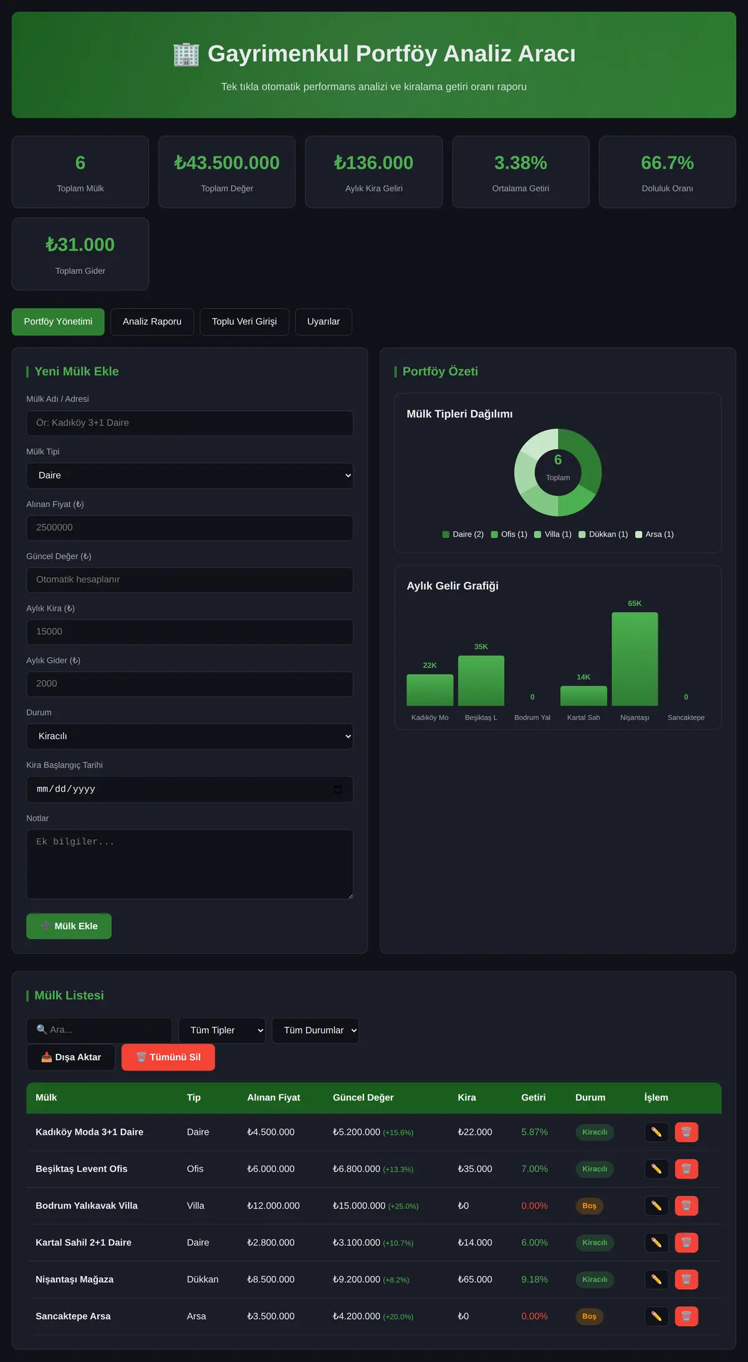Viewport: 748px width, 1362px height.
Task: Focus the Aylık Gider input field
Action: (x=189, y=684)
